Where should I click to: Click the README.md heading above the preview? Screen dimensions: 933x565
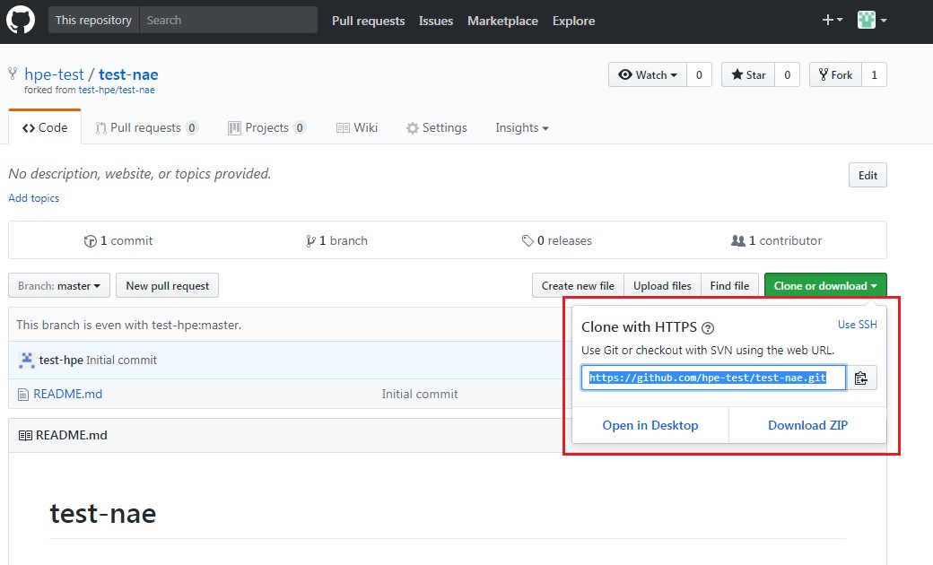coord(72,435)
